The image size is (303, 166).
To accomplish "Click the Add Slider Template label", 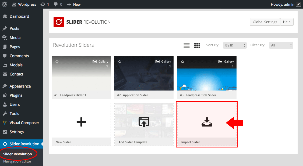I will [133, 142].
